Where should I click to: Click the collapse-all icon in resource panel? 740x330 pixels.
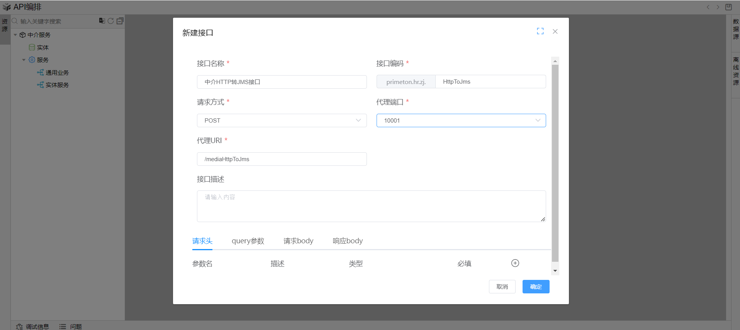120,21
